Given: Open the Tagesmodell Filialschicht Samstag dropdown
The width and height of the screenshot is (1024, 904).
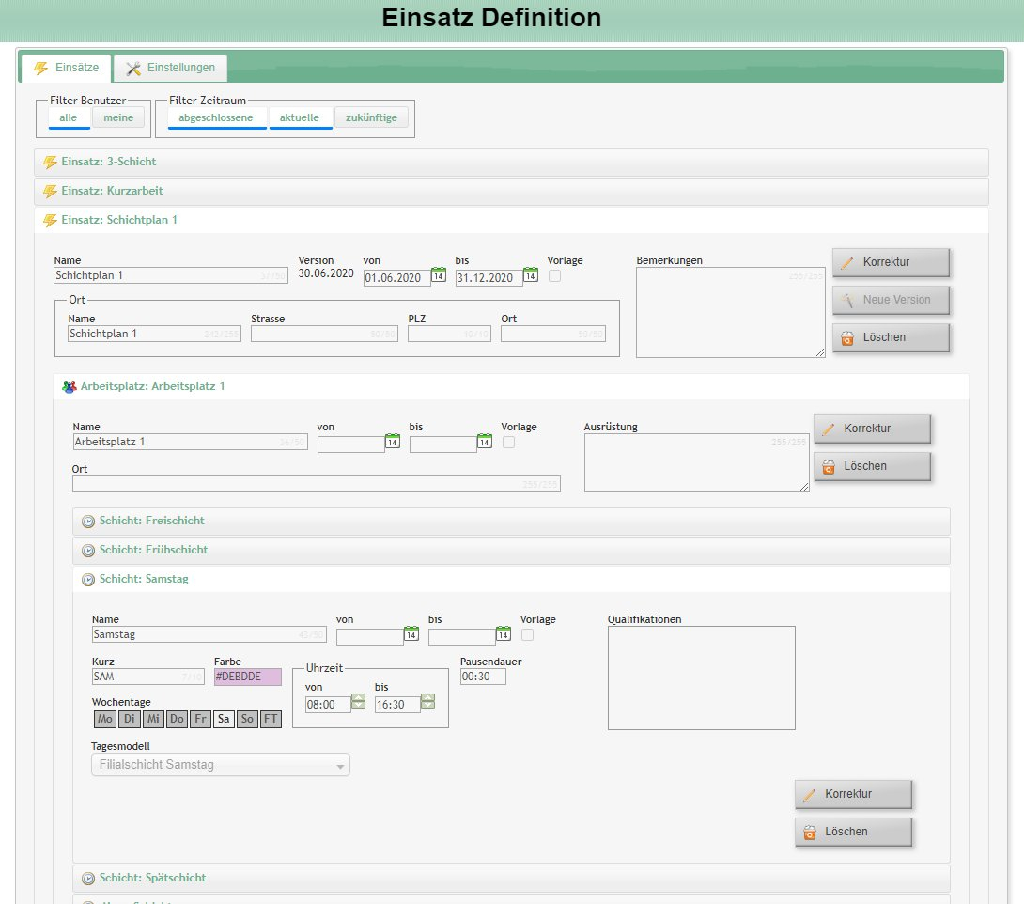Looking at the screenshot, I should click(x=221, y=765).
